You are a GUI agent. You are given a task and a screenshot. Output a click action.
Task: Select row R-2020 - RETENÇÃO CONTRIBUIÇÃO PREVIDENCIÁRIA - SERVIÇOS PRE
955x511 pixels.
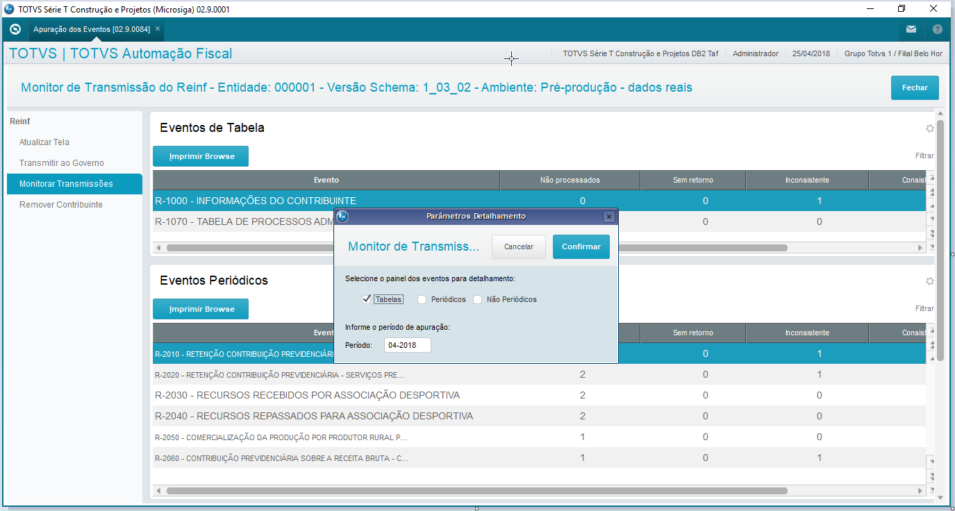[540, 374]
